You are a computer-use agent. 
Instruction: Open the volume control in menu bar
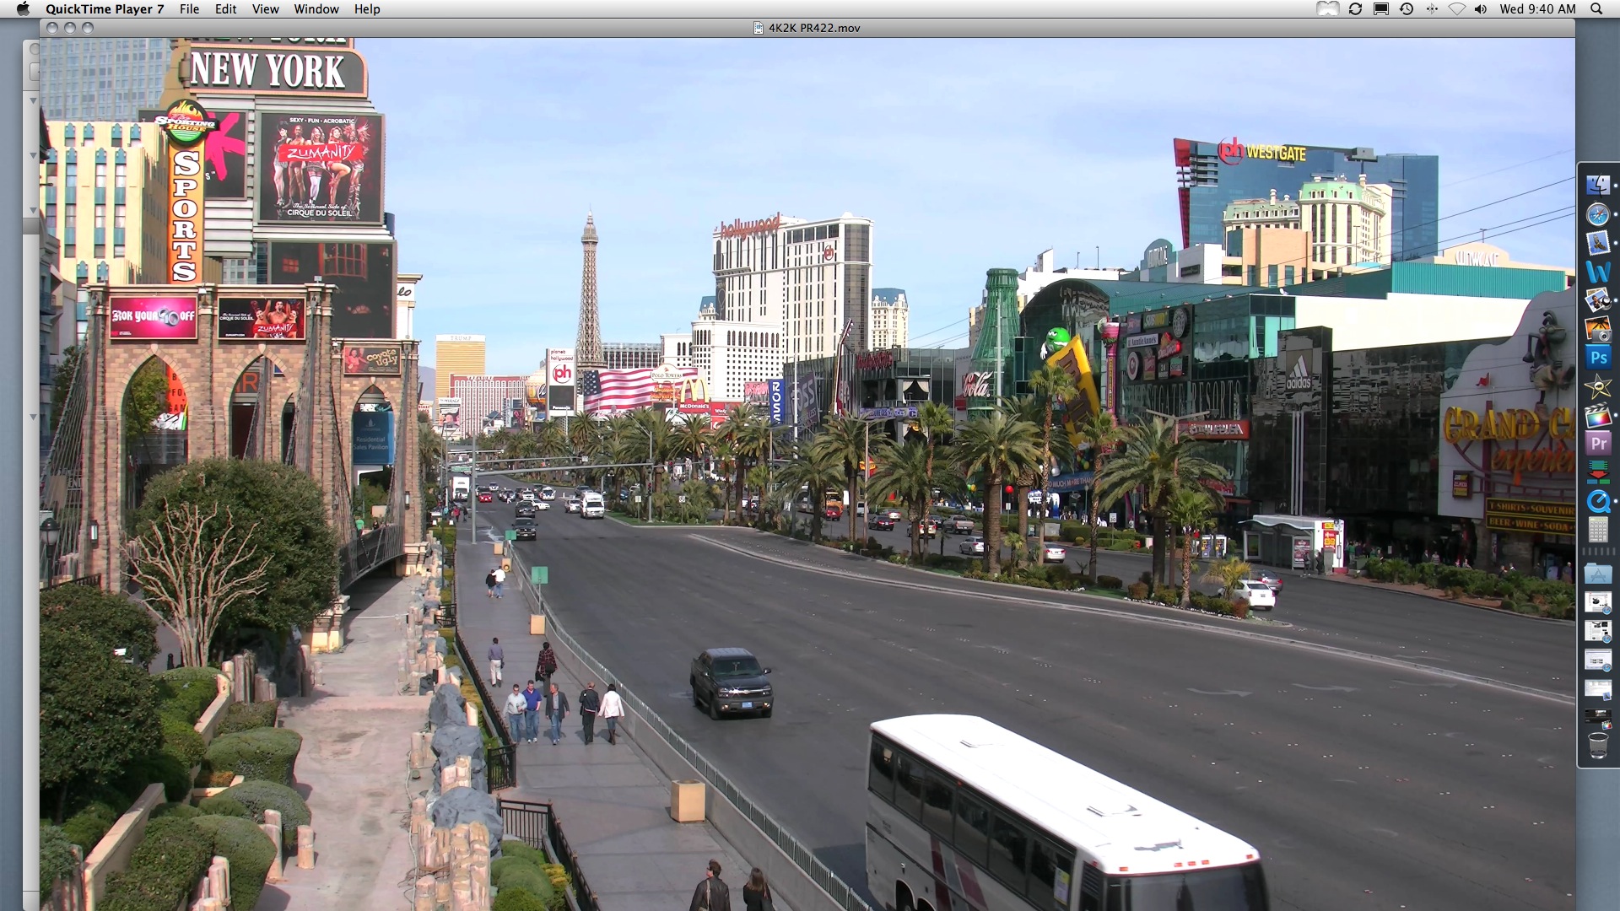coord(1481,9)
